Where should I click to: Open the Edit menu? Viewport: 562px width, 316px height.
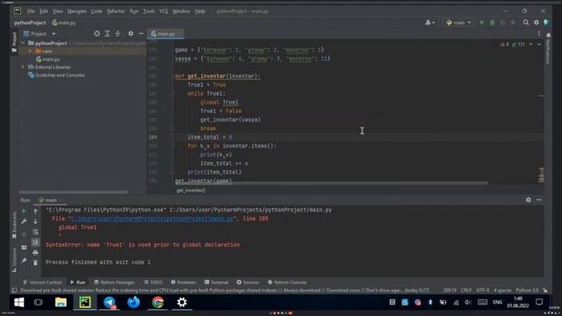click(44, 11)
